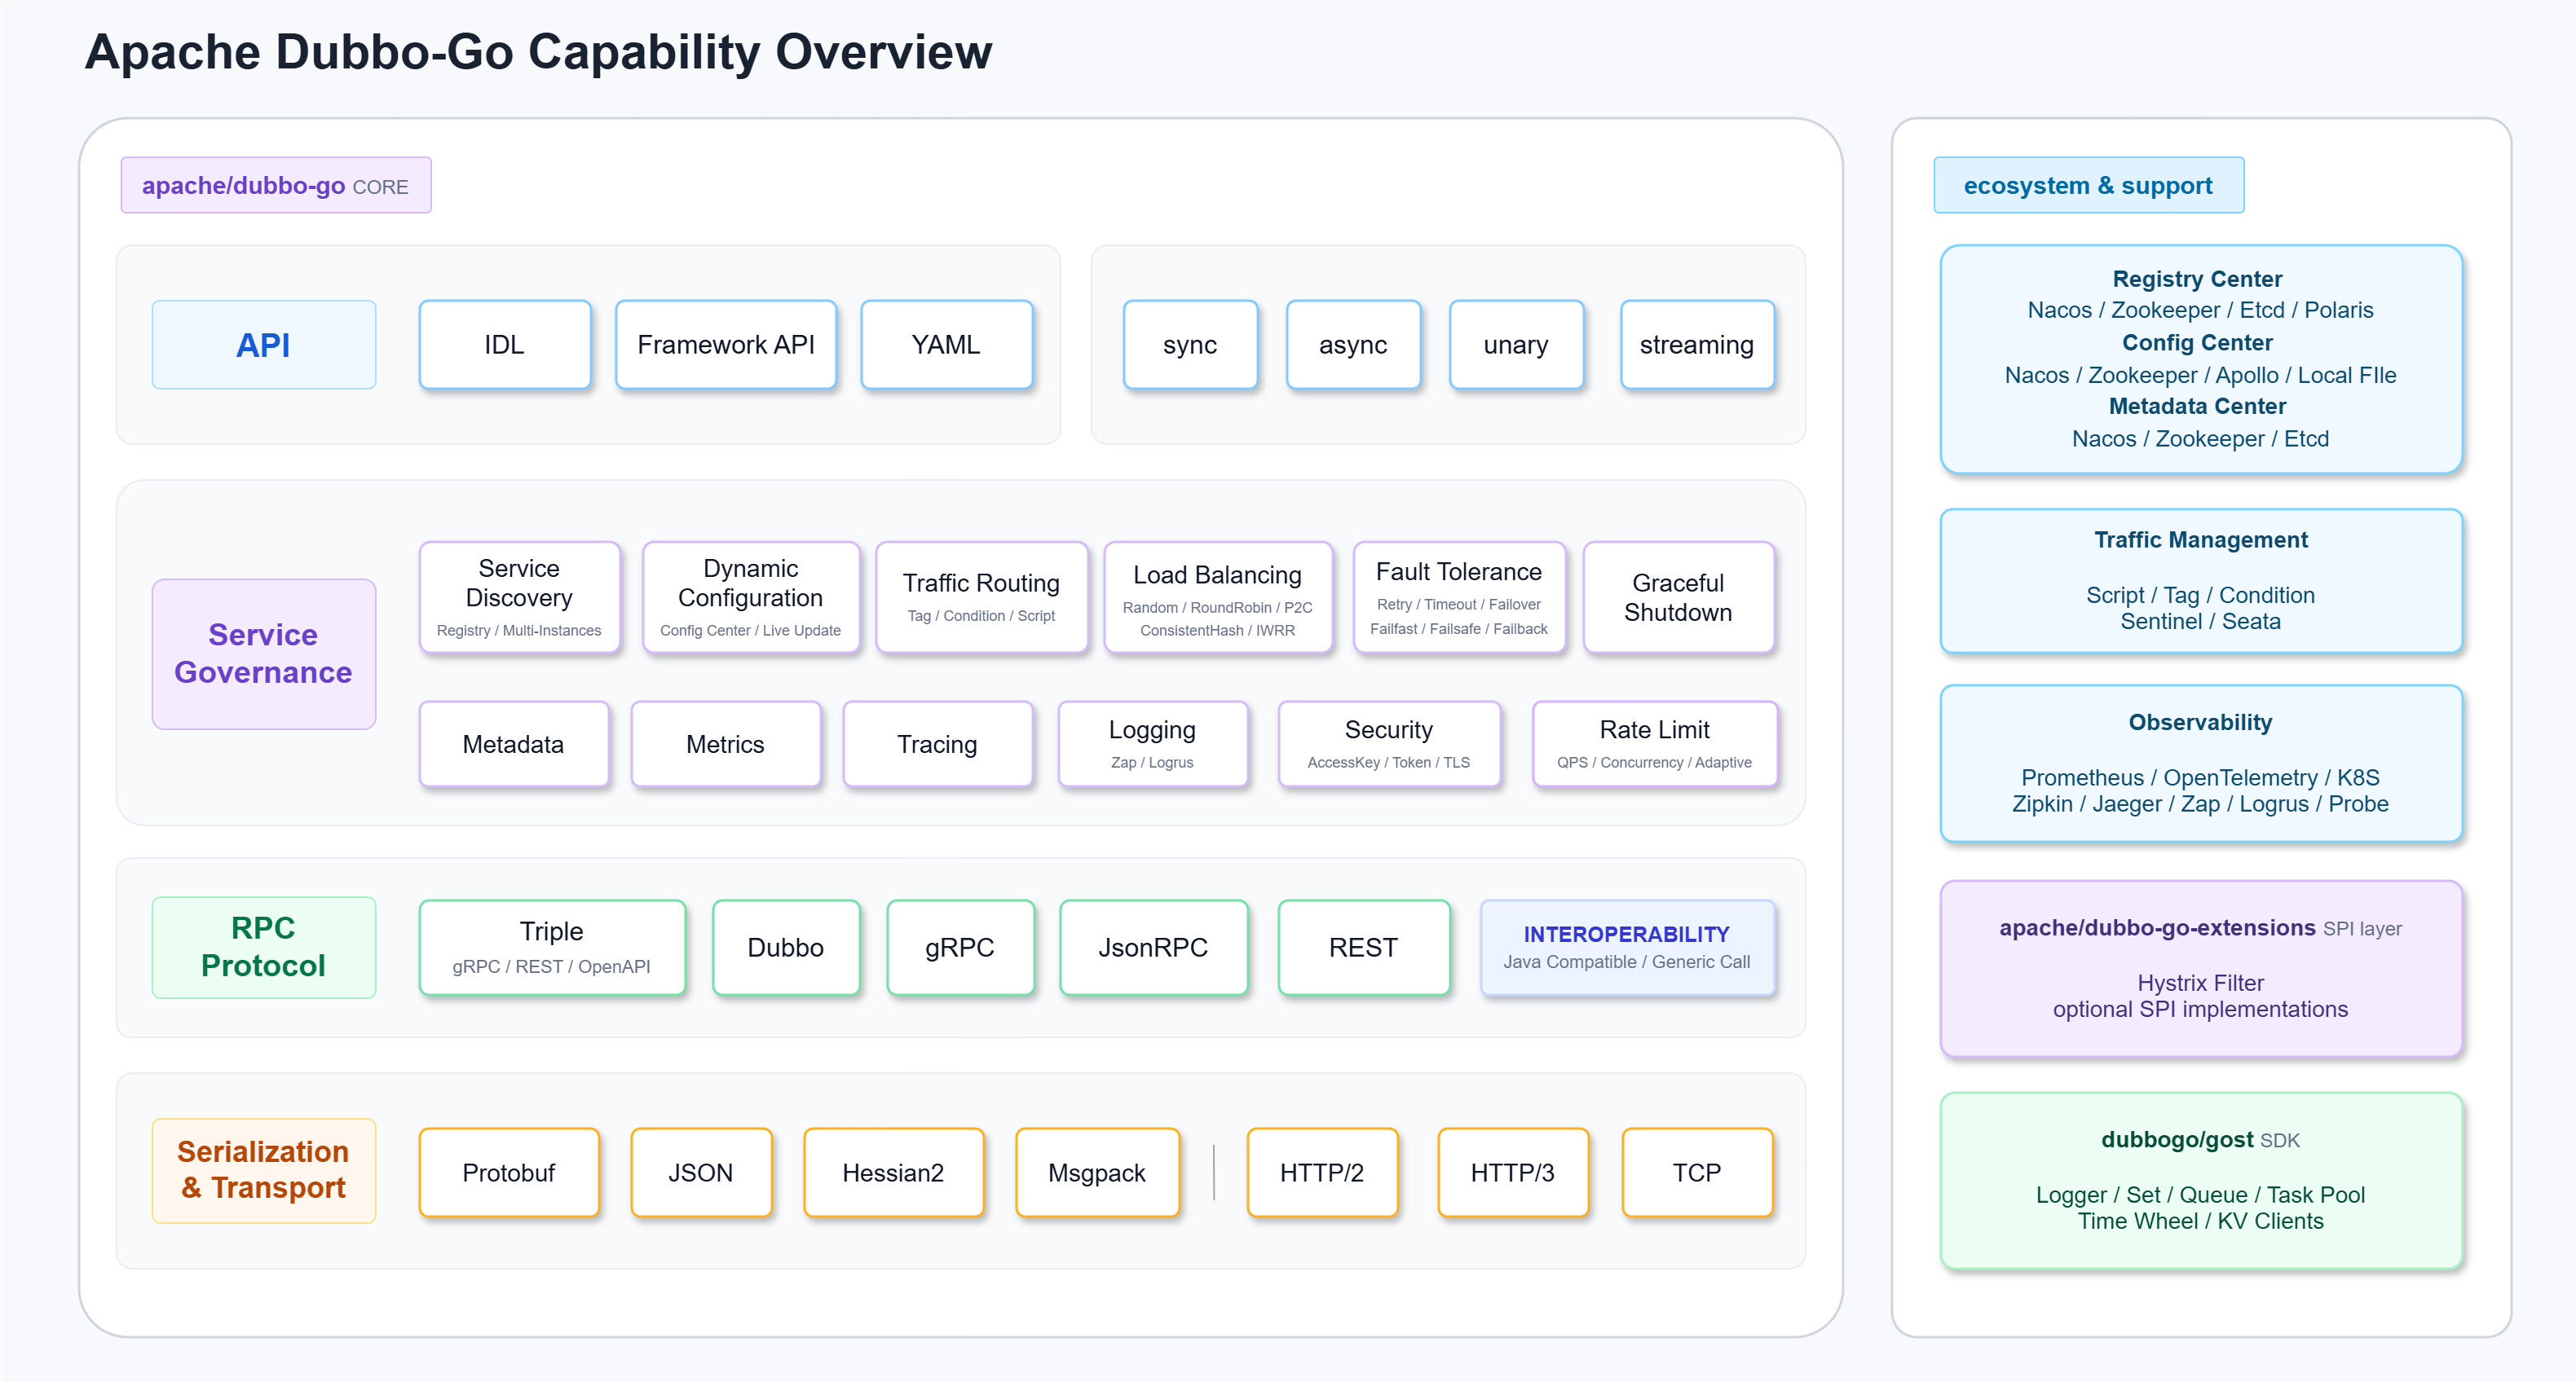Click the Triple protocol box
Screen dimensions: 2576x1382
552,948
